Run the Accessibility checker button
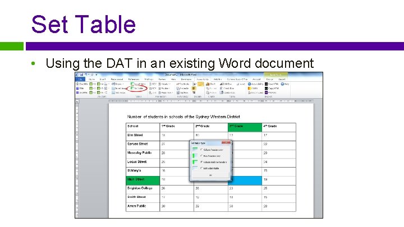Image resolution: width=404 pixels, height=227 pixels. point(256,84)
